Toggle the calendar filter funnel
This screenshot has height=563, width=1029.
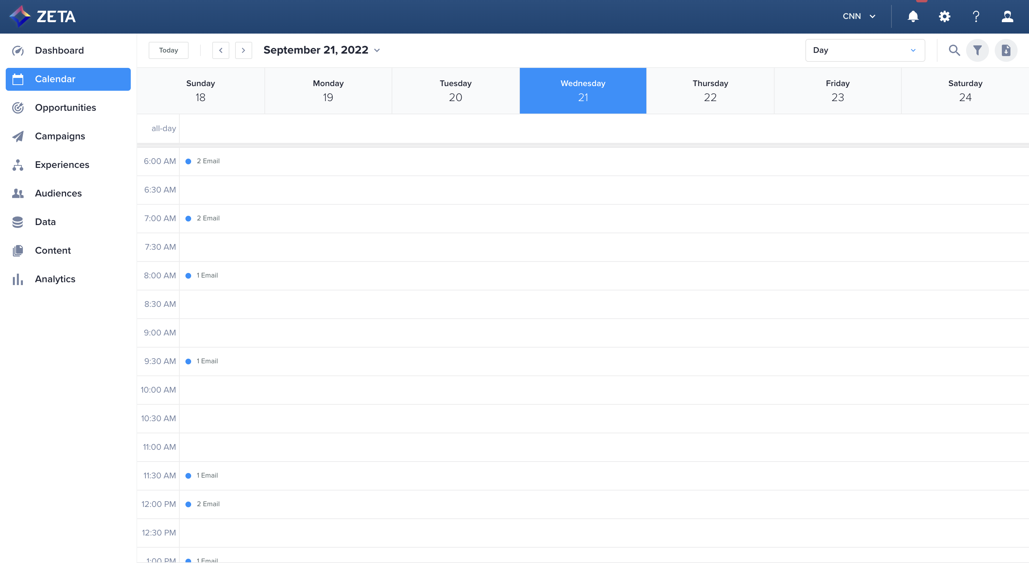pyautogui.click(x=977, y=50)
